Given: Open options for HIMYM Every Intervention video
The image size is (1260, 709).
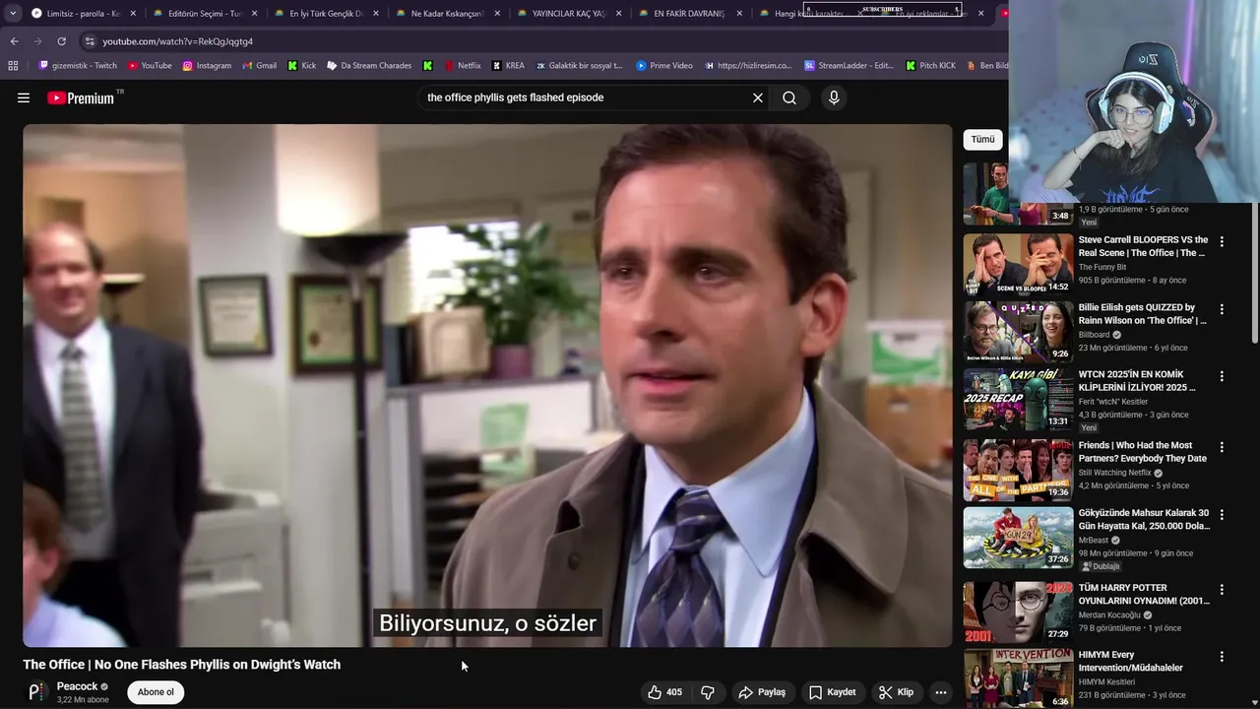Looking at the screenshot, I should point(1222,657).
